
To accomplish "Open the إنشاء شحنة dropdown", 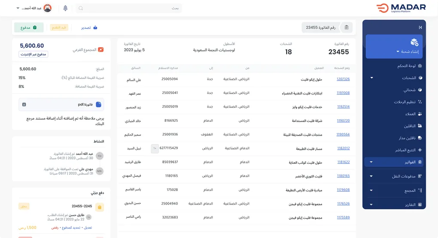I will 398,51.
